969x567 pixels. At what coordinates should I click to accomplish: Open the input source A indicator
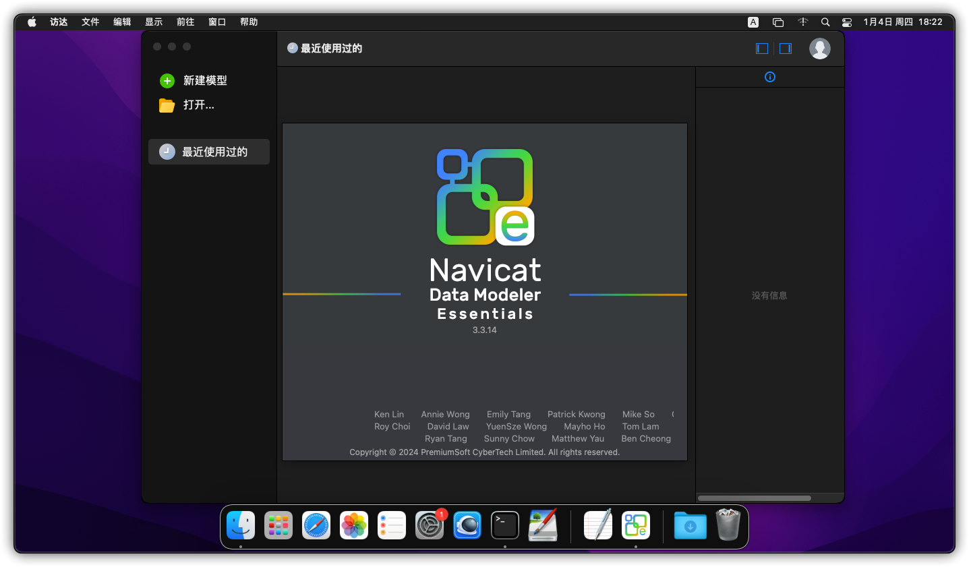pos(753,22)
